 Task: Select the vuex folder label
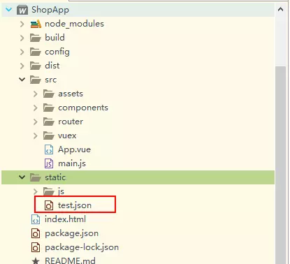coord(67,135)
